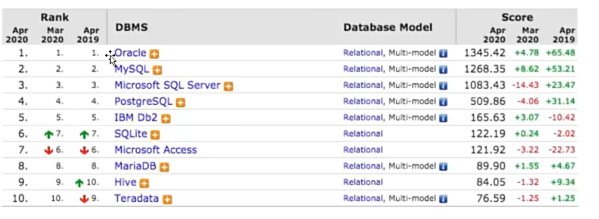Screen dimensions: 599x219
Task: Click Relational link in Microsoft SQL Server row
Action: coord(363,85)
